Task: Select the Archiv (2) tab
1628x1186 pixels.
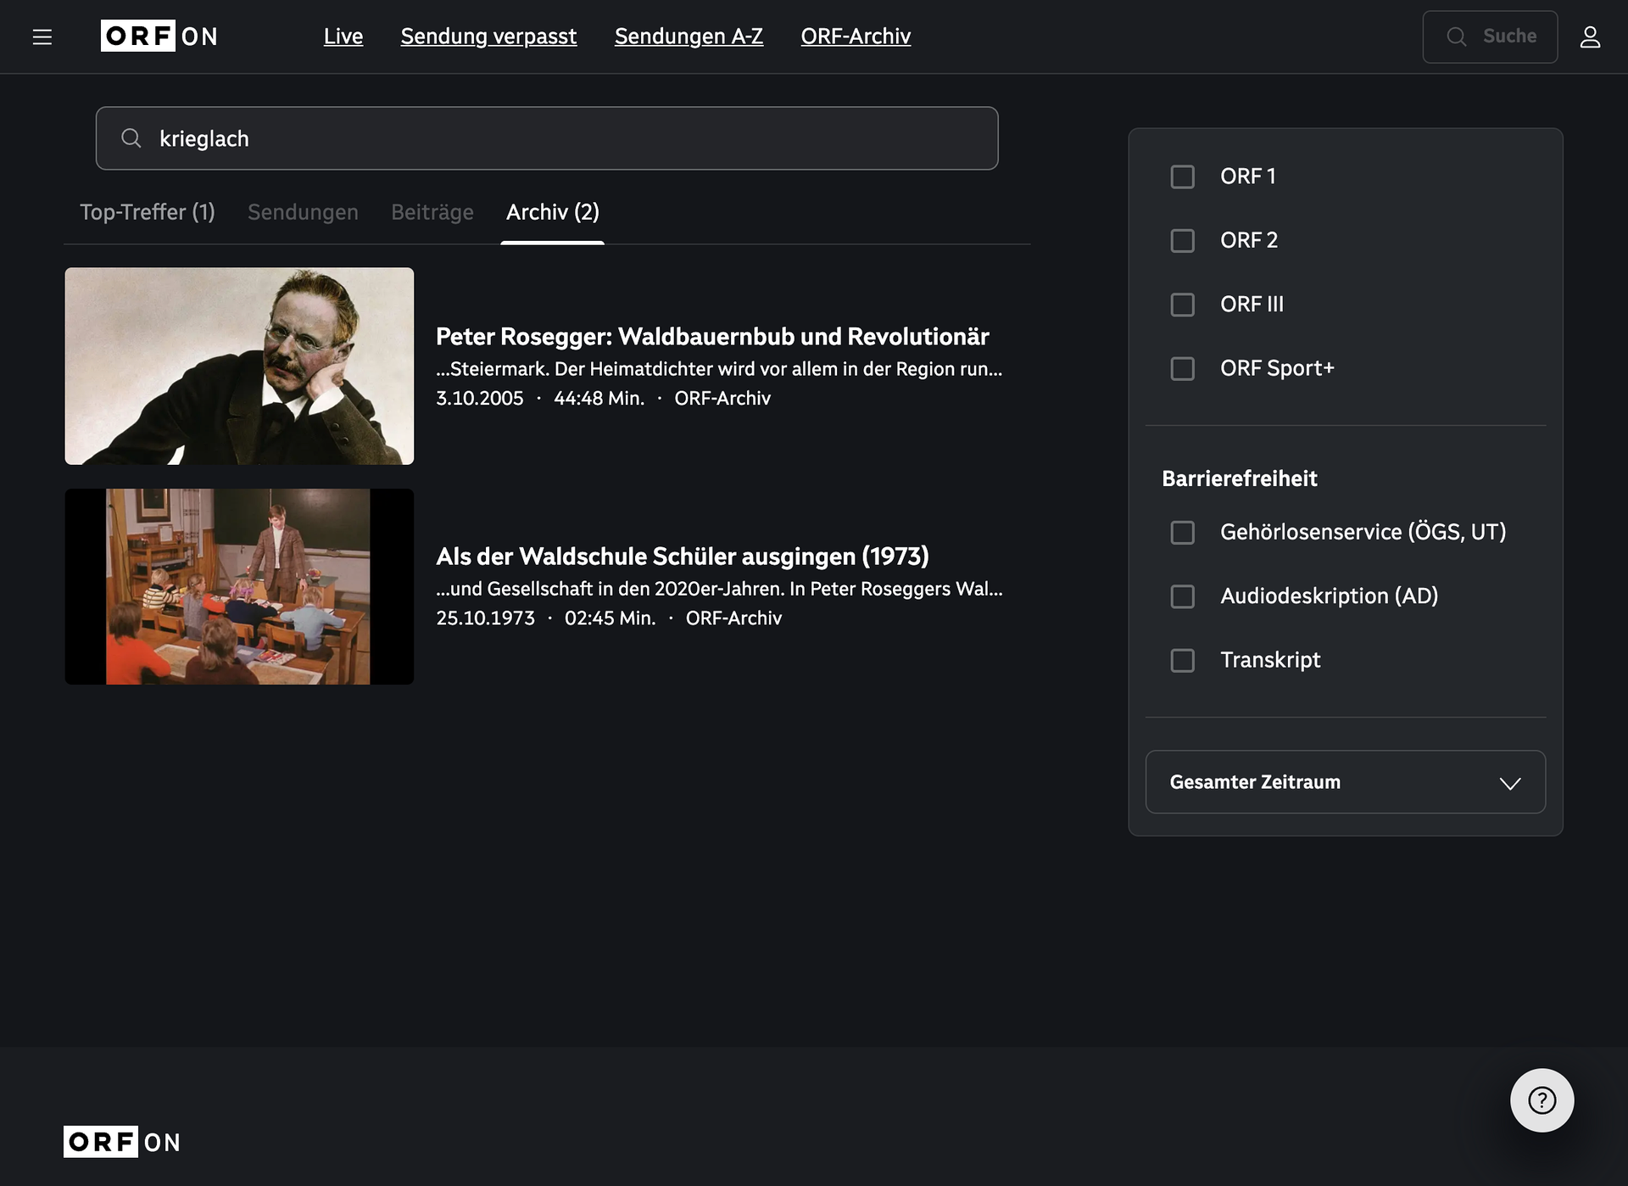Action: tap(553, 212)
